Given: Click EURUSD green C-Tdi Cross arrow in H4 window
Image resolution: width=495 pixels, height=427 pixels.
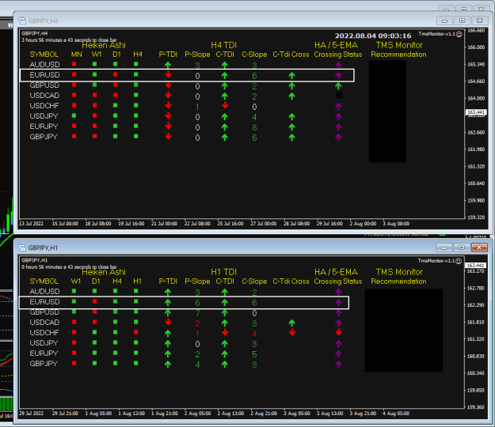Looking at the screenshot, I should click(x=291, y=75).
